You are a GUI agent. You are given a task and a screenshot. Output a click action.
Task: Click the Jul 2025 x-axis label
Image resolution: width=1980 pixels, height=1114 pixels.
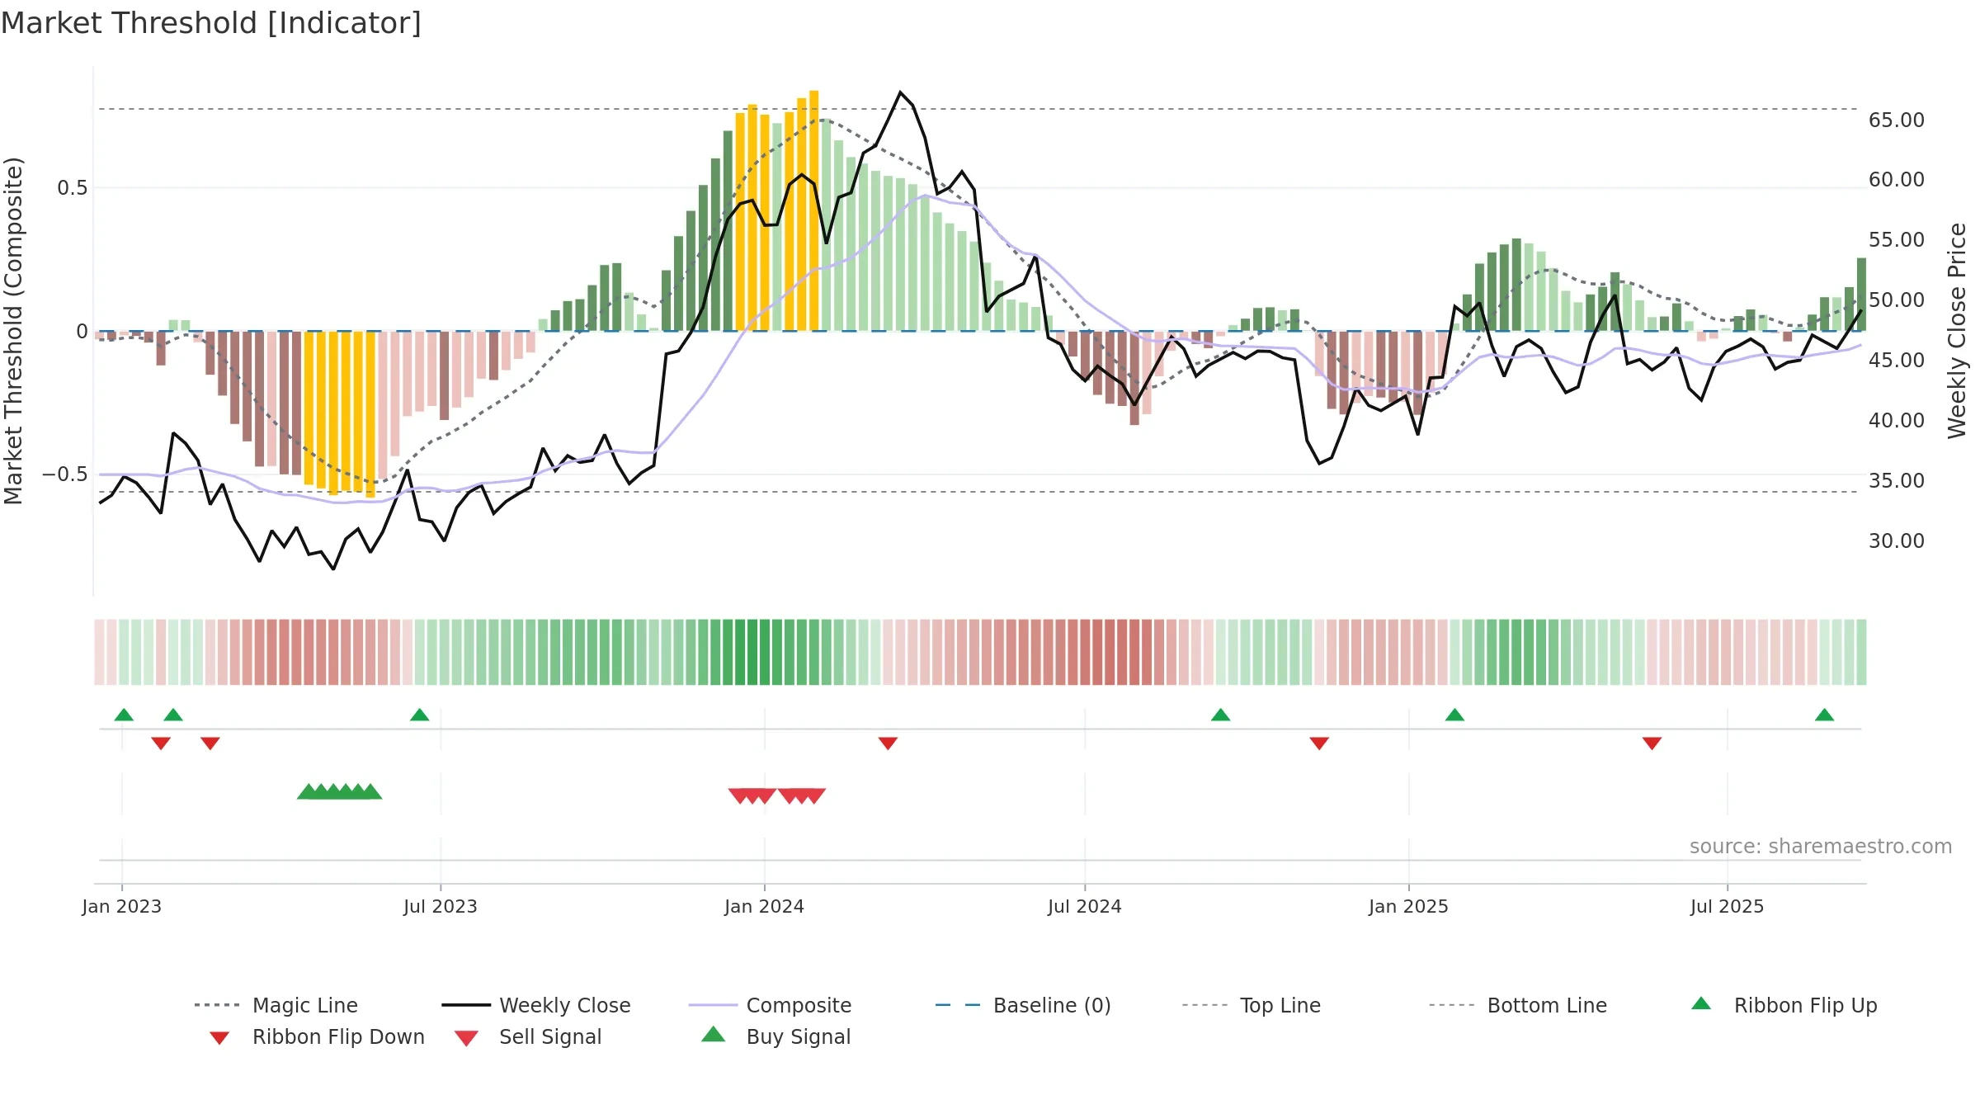tap(1728, 906)
